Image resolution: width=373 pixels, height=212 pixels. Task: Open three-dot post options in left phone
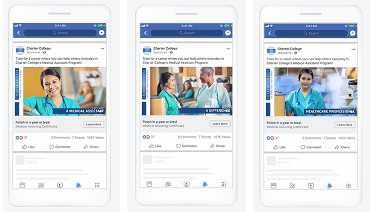tap(102, 48)
